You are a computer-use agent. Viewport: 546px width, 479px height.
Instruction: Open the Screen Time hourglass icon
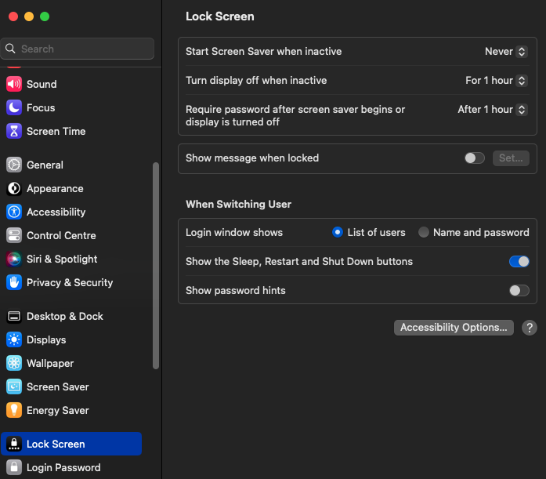(x=14, y=131)
